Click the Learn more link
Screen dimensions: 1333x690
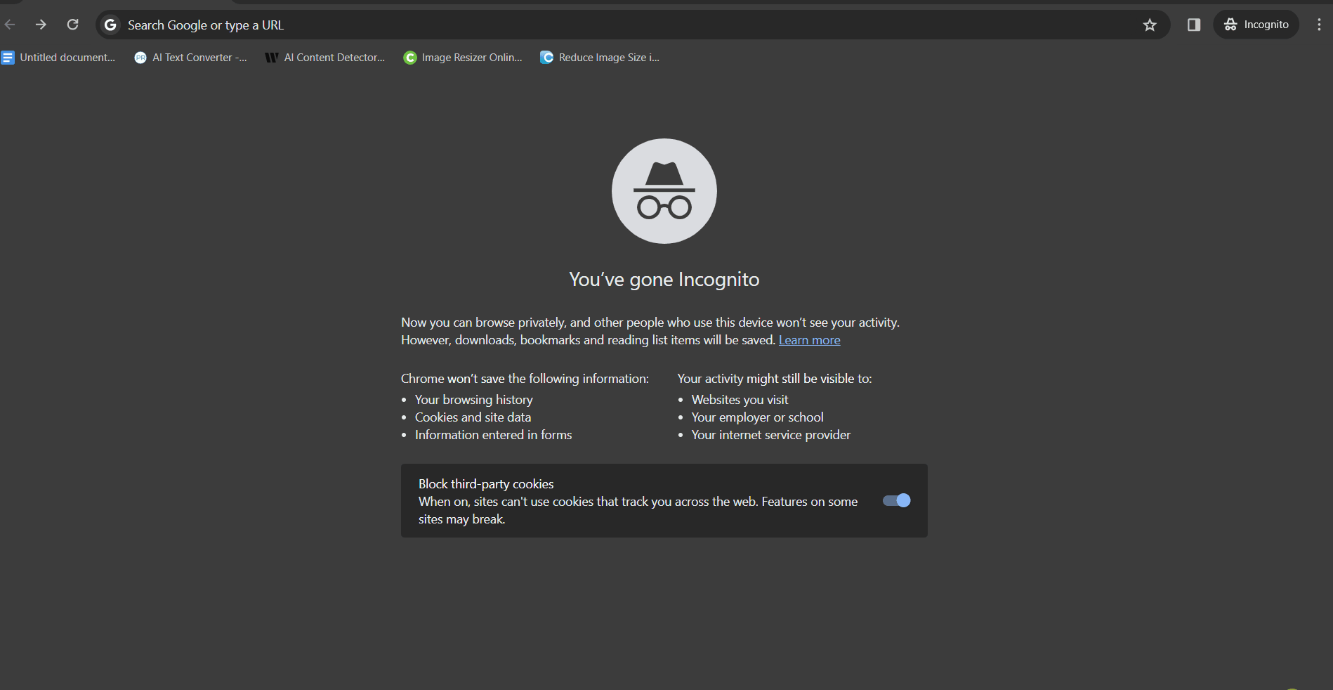(809, 340)
